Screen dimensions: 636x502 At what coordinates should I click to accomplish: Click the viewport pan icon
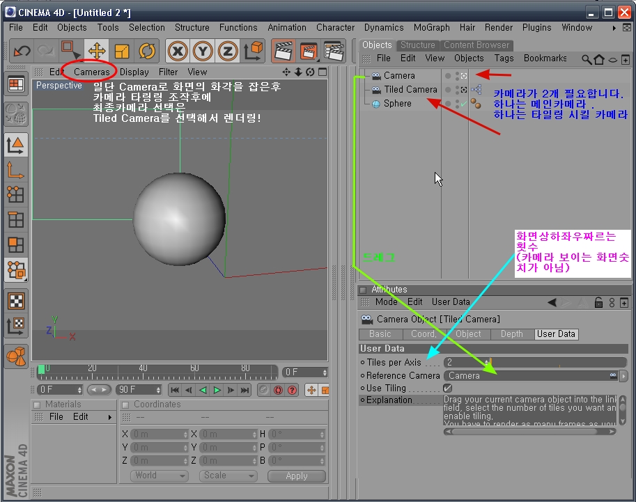coord(286,72)
